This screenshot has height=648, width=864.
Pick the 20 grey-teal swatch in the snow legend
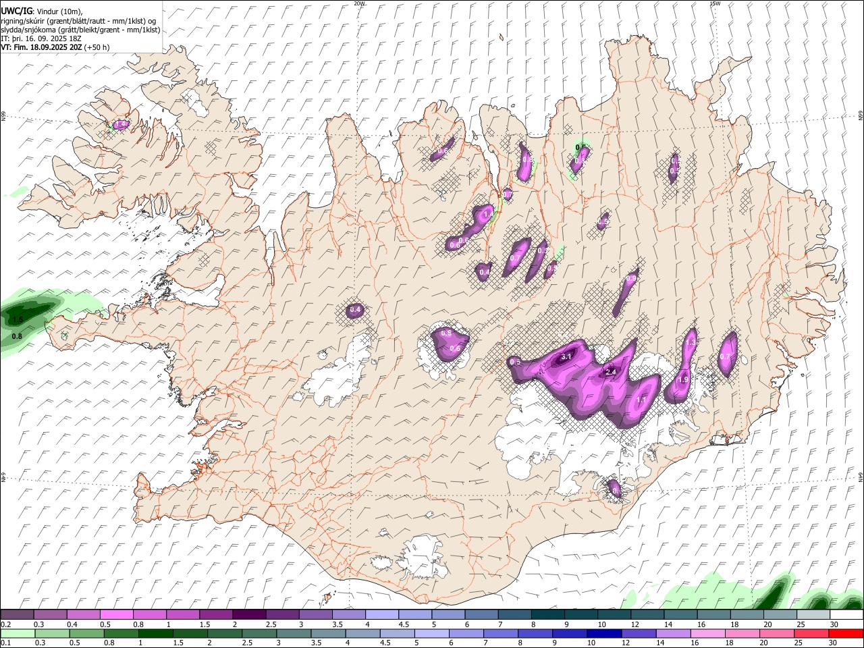click(780, 615)
